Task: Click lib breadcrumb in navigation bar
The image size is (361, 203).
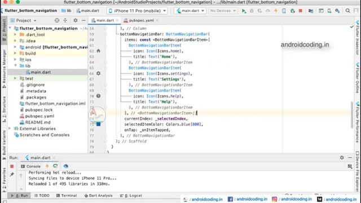Action: point(67,11)
